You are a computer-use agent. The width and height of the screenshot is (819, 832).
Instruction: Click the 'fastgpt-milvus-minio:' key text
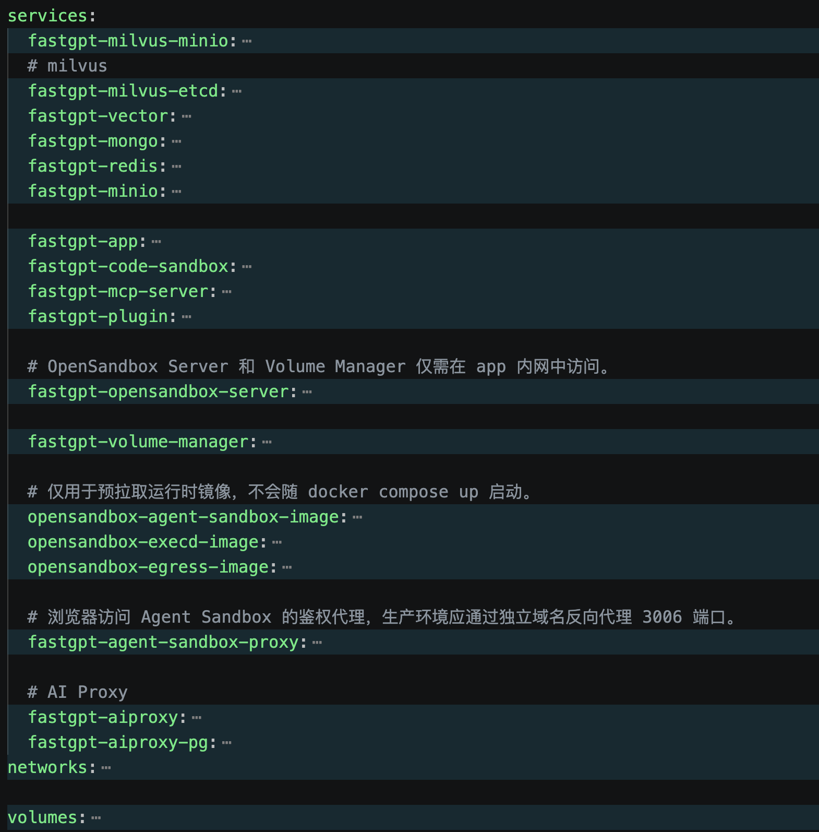coord(133,41)
